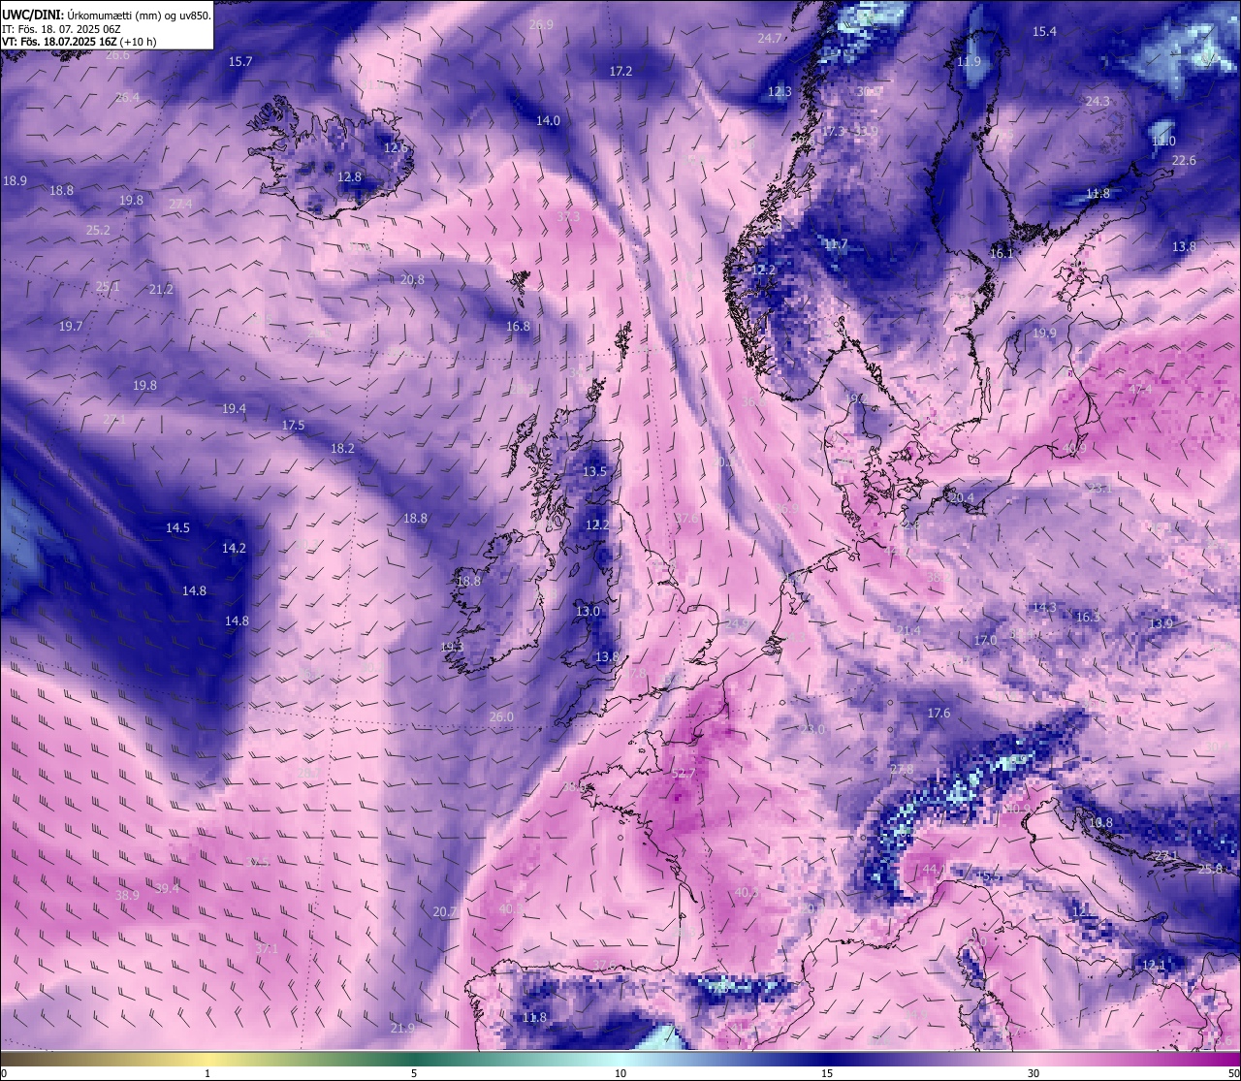This screenshot has width=1241, height=1081.
Task: Click the 11.9 value over northern Sweden
Action: [969, 62]
